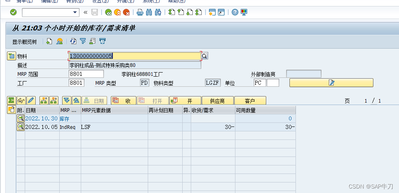Open the Help question-mark icon
This screenshot has height=193, width=399.
click(x=235, y=12)
